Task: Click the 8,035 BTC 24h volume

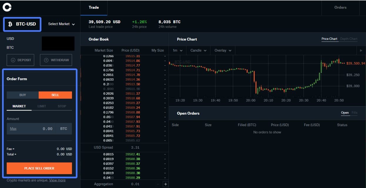Action: (169, 22)
